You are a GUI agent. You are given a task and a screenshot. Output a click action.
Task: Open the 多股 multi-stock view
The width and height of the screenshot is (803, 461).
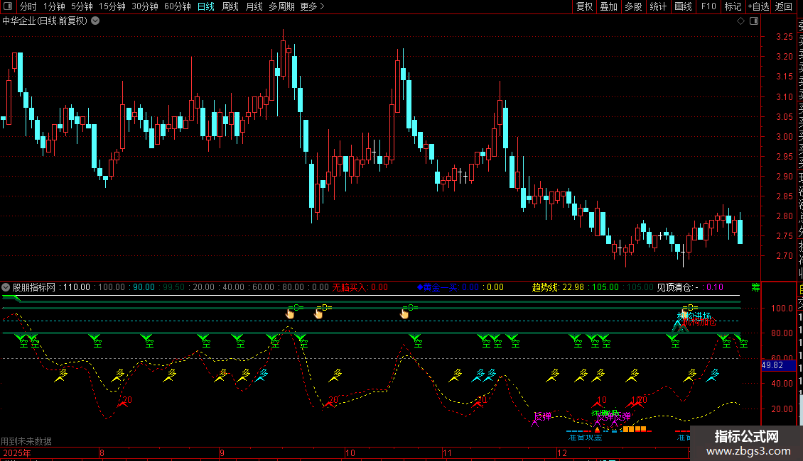[633, 6]
